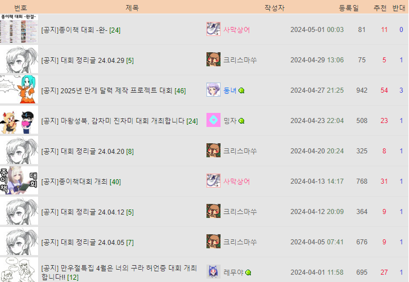Viewport: 409px width, 282px height.
Task: Click the [46] comment count link
Action: (x=180, y=91)
